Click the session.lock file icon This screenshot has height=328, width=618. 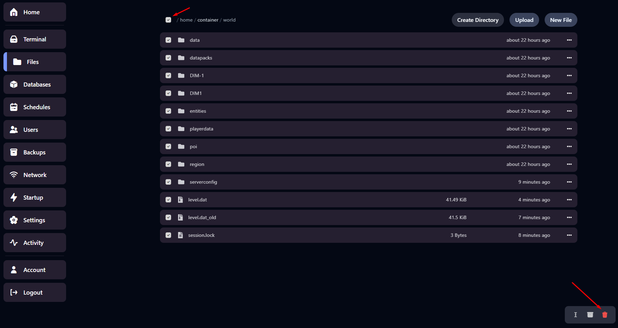click(180, 235)
